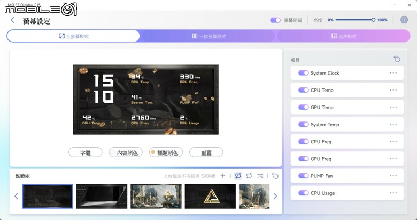Select the gold triangle logo thumbnail
417x220 pixels.
pyautogui.click(x=210, y=197)
